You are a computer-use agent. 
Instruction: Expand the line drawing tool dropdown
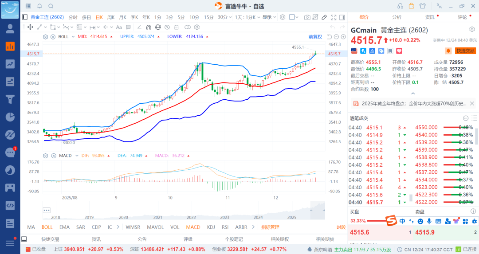[46, 27]
